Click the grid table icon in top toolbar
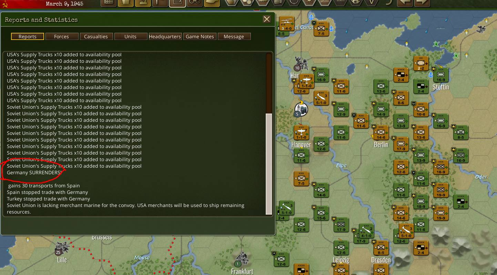The image size is (497, 275). pos(109,3)
